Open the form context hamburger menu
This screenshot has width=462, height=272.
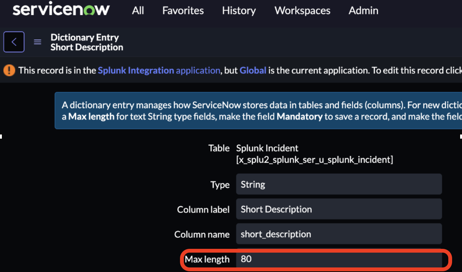click(37, 42)
